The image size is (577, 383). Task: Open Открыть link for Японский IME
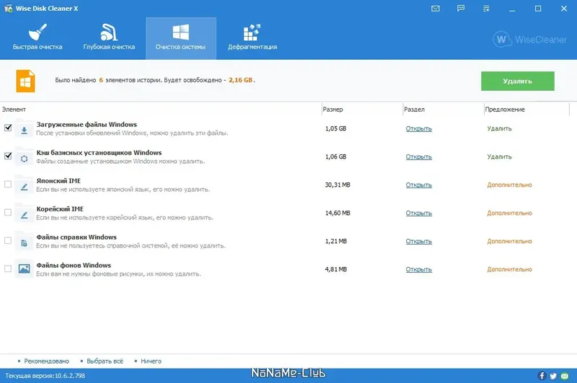[419, 185]
